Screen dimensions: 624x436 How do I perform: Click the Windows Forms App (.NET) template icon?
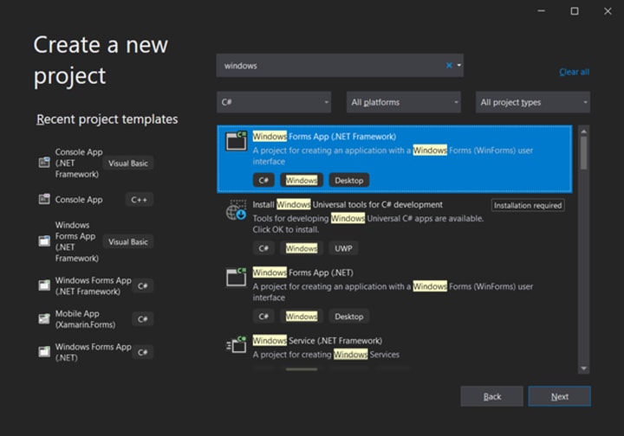[x=237, y=277]
